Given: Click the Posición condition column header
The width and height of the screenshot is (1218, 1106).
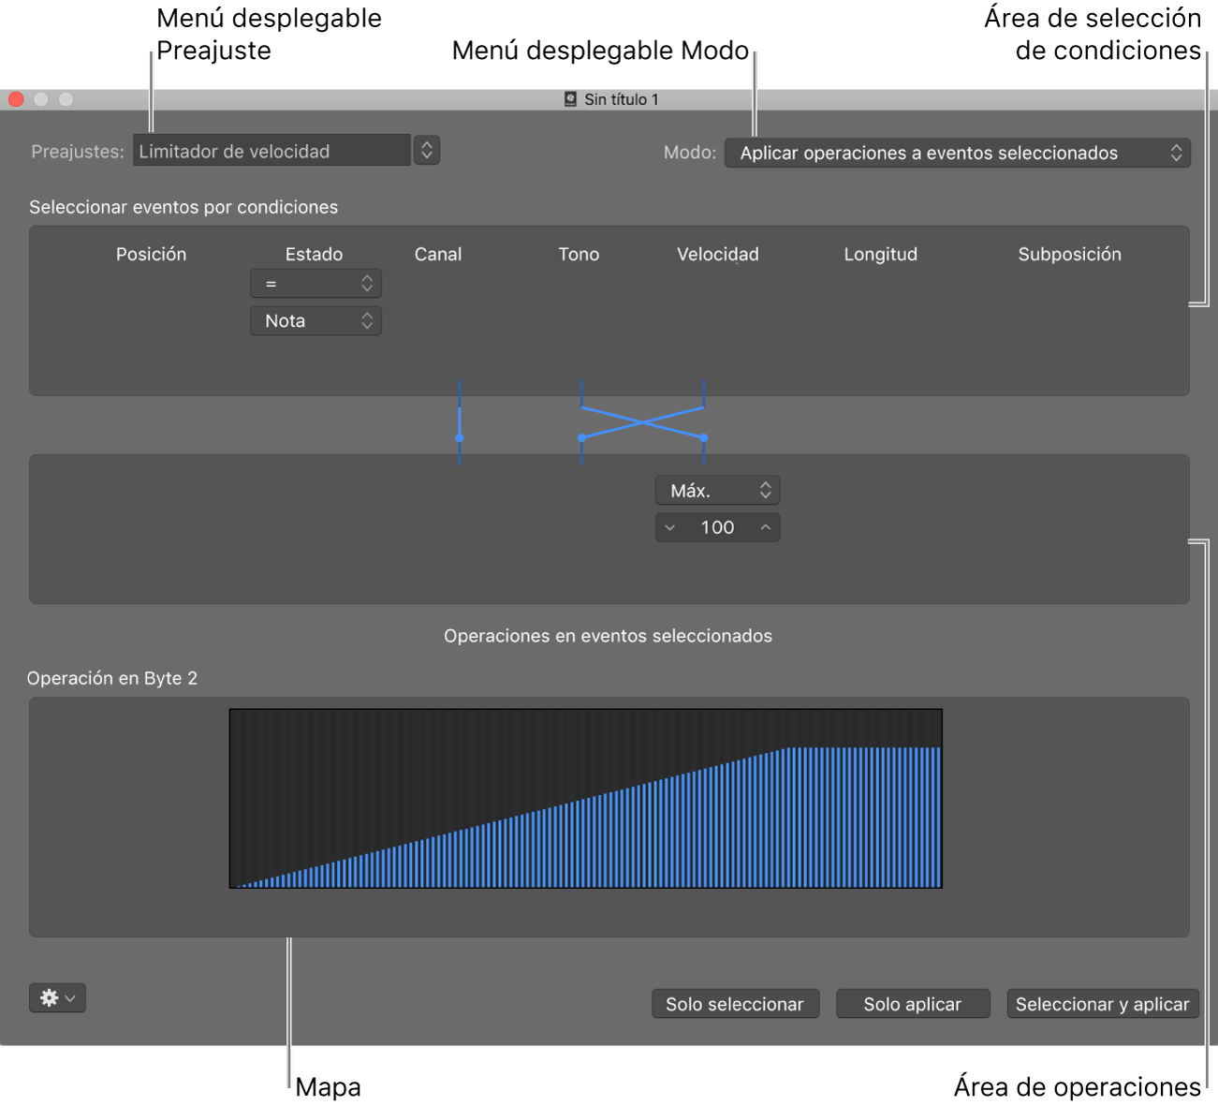Looking at the screenshot, I should click(152, 254).
